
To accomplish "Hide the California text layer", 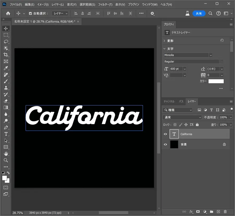I will pos(165,134).
